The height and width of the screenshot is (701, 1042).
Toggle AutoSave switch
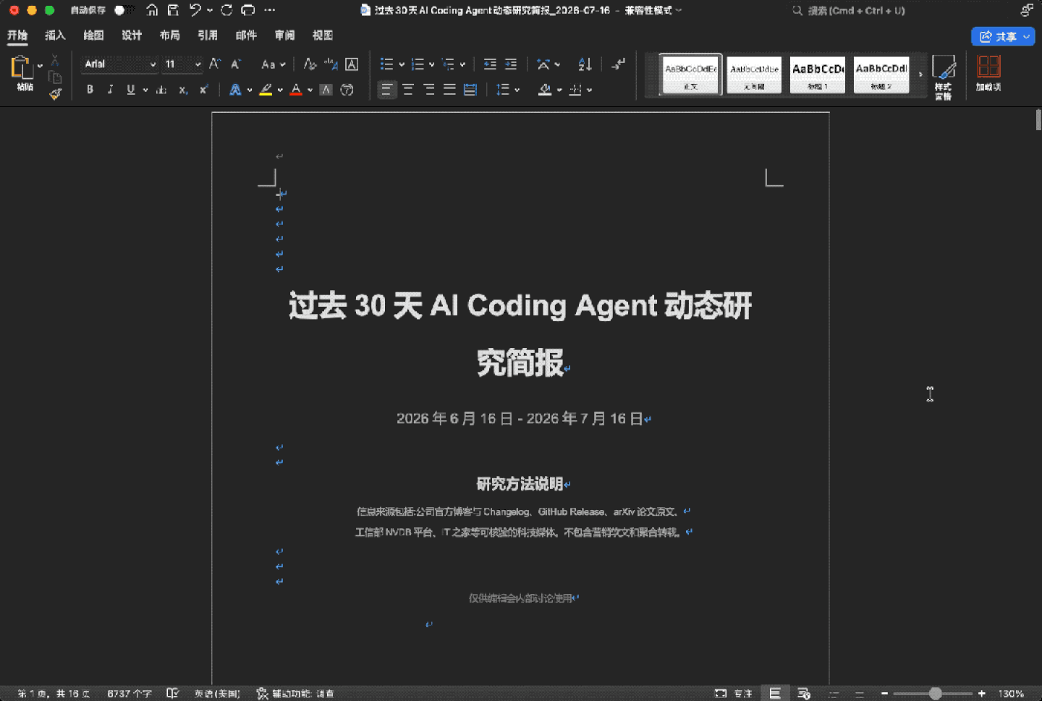coord(124,10)
